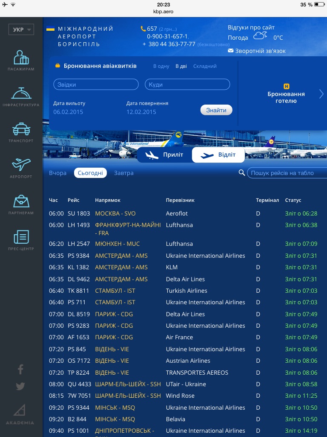Open the Інфраструктура sidebar icon
The width and height of the screenshot is (327, 437).
coord(21,94)
